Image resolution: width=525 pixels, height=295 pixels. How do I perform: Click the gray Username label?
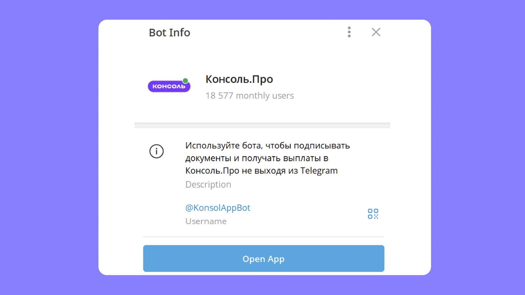(206, 221)
